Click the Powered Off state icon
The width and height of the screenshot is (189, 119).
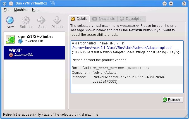(20, 41)
